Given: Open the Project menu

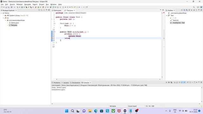Looking at the screenshot, I should 42,4.
